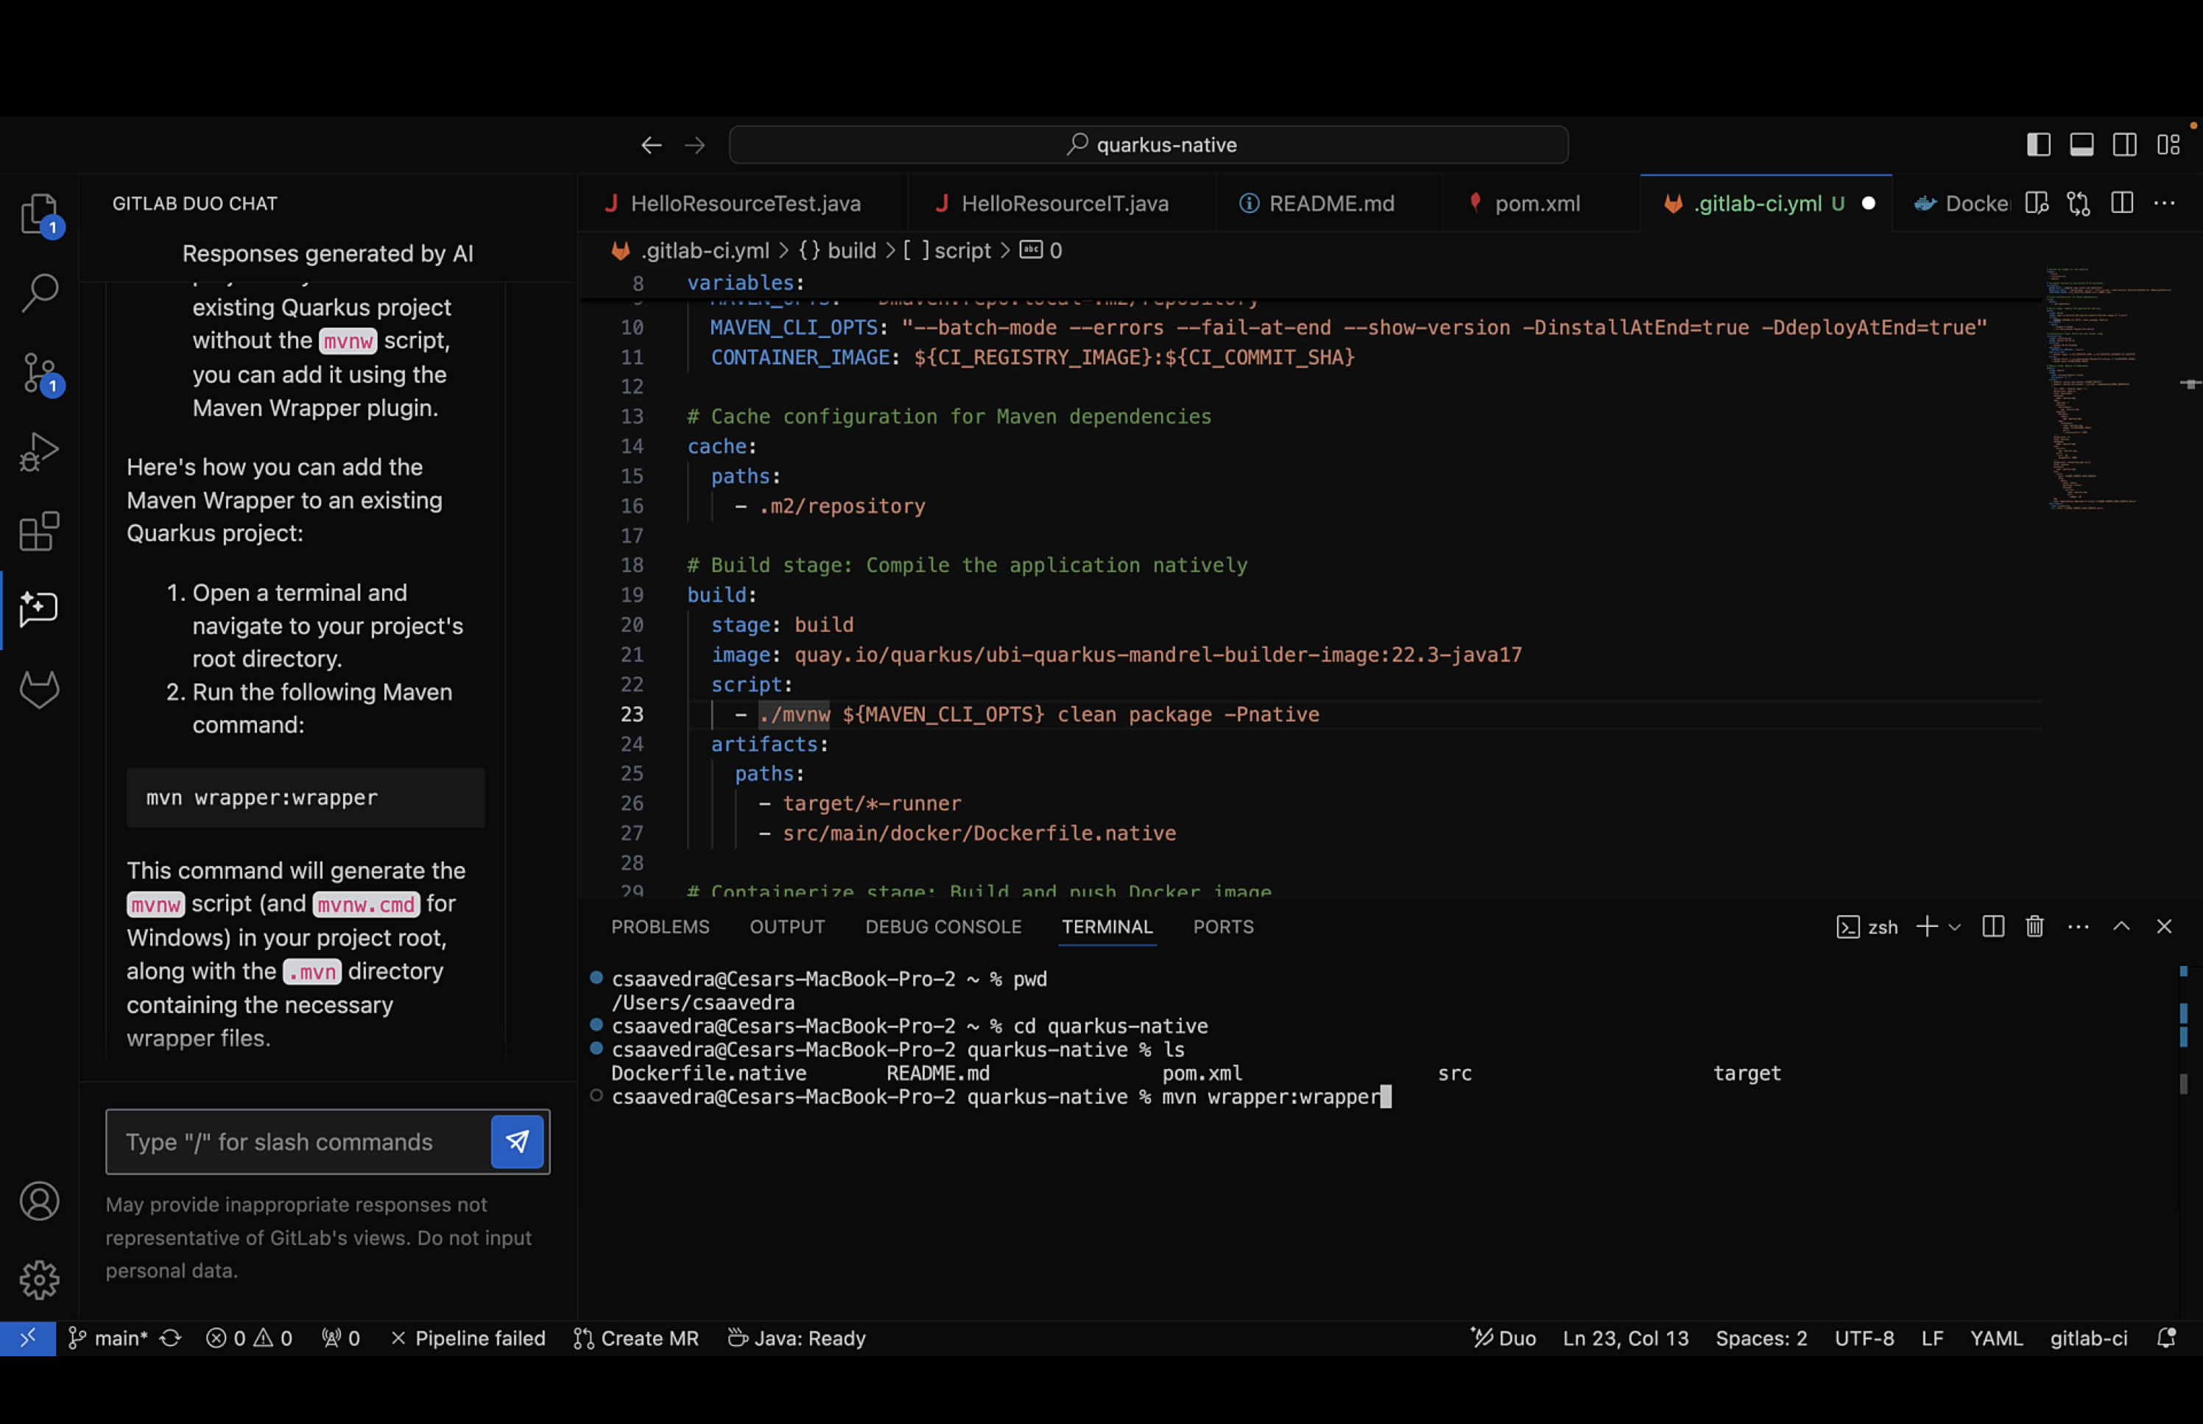Toggle the primary side bar

[2039, 145]
